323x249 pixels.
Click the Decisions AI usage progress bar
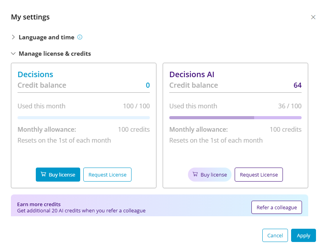click(x=235, y=118)
